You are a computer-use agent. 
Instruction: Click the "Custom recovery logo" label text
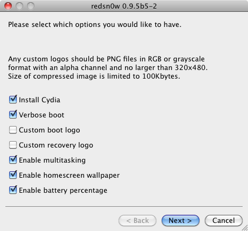click(56, 145)
